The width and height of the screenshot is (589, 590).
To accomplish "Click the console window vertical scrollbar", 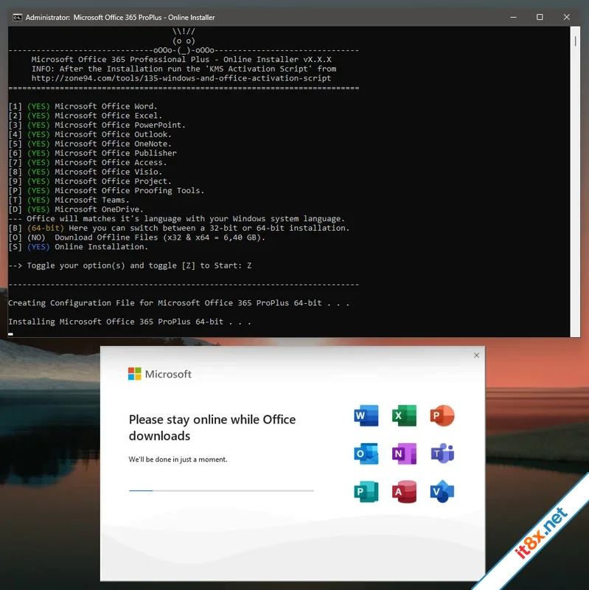I will 575,181.
